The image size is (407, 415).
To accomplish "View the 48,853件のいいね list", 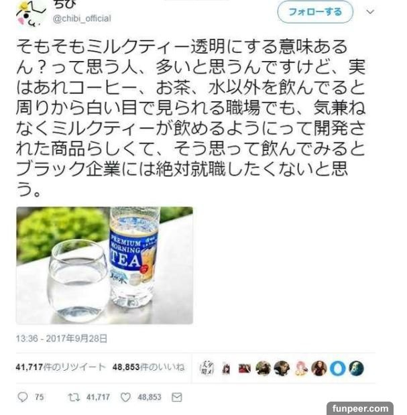I will (x=148, y=367).
